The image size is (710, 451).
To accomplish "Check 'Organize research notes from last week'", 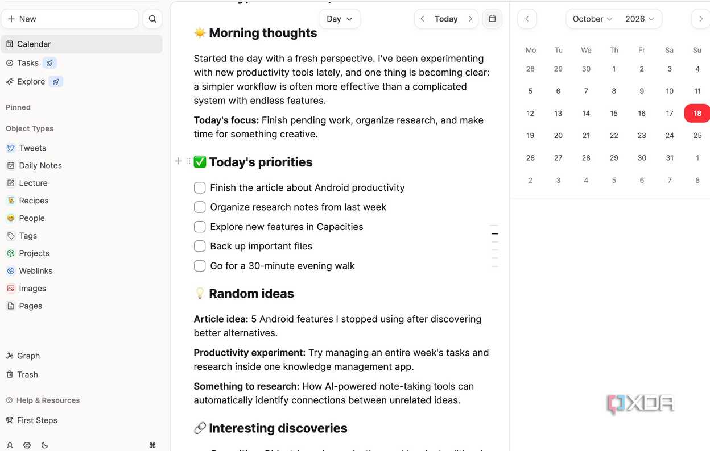I will [200, 207].
